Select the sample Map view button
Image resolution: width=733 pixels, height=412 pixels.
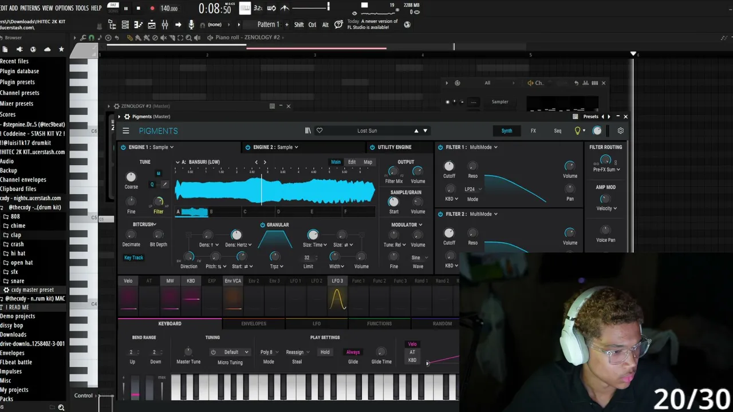(368, 162)
